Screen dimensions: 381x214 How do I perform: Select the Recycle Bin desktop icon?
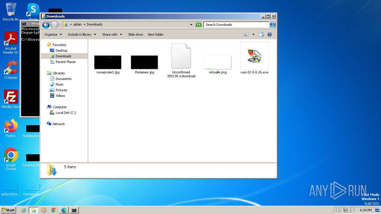[11, 12]
